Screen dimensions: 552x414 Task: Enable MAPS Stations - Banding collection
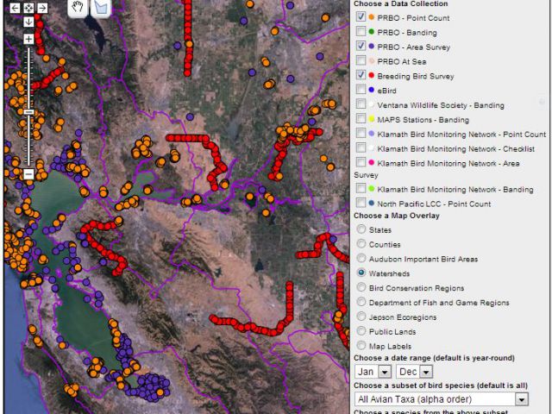click(361, 119)
